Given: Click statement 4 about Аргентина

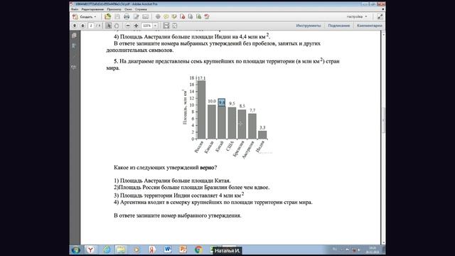Looking at the screenshot, I should pyautogui.click(x=213, y=202).
